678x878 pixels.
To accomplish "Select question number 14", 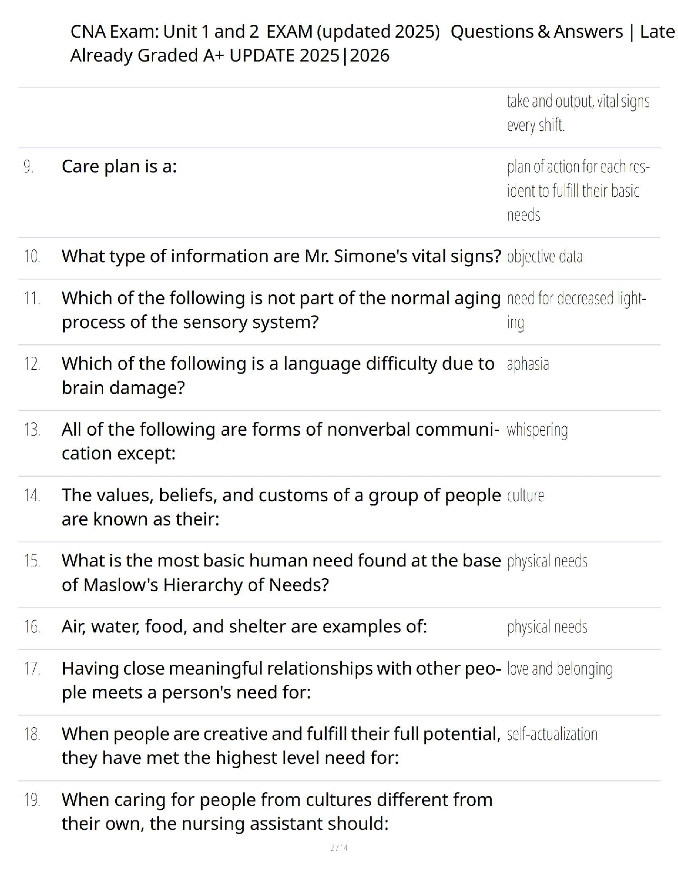I will coord(32,496).
